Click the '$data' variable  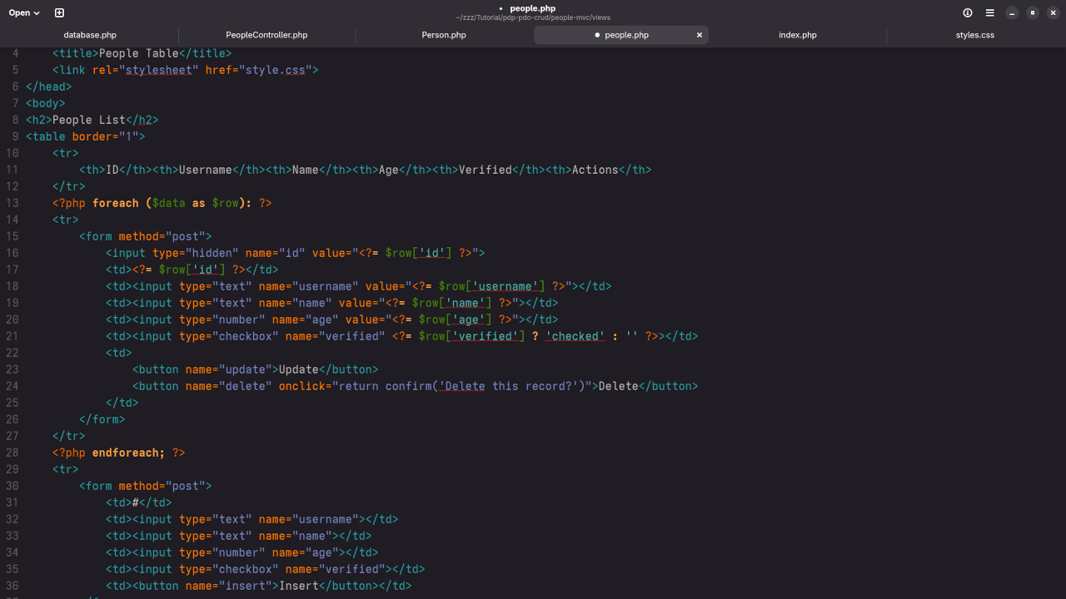tap(169, 203)
